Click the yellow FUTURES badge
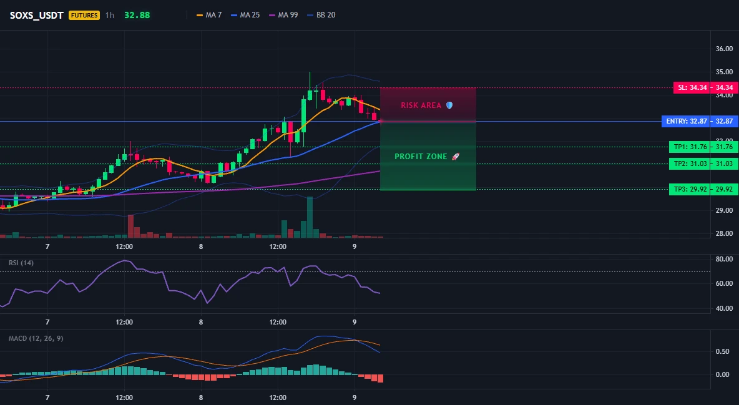This screenshot has width=739, height=405. [84, 15]
